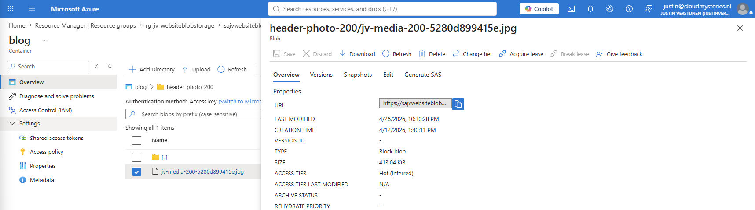
Task: Sort the list by the Name column
Action: point(160,140)
